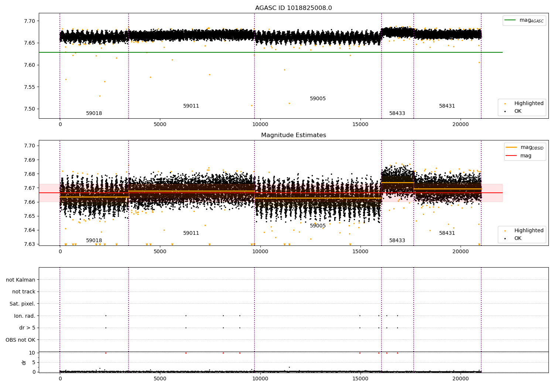This screenshot has width=554, height=387.
Task: Click obsid label 59011 in Magnitude Estimates plot
Action: click(191, 233)
